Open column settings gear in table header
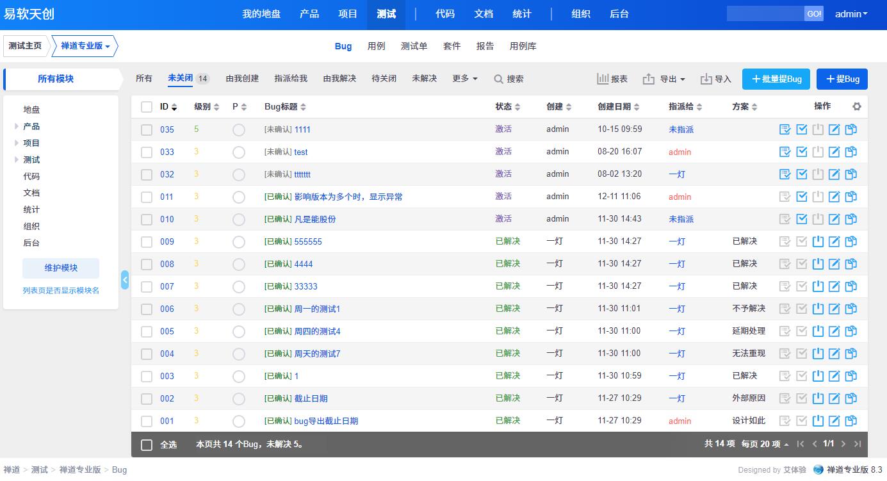 (x=857, y=107)
